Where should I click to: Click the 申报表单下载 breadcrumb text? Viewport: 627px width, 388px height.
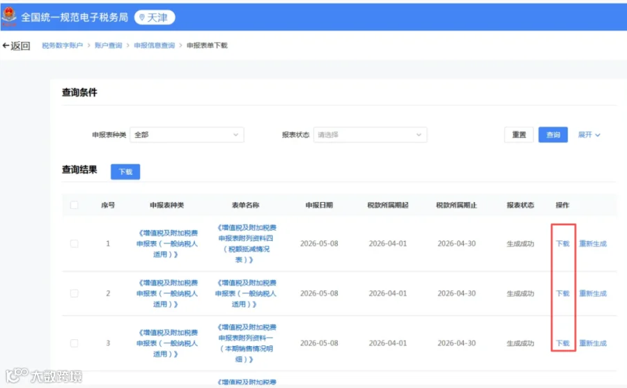point(207,45)
